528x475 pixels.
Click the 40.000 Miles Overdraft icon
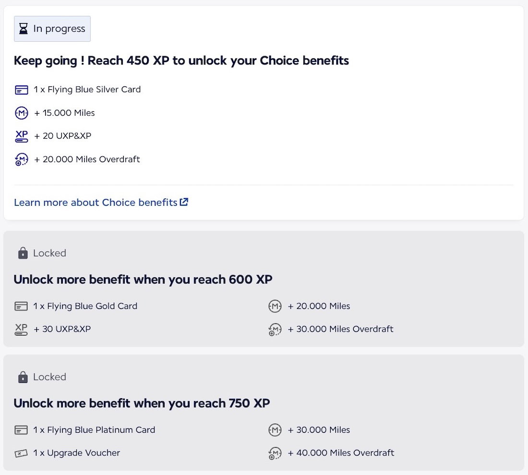click(x=275, y=453)
